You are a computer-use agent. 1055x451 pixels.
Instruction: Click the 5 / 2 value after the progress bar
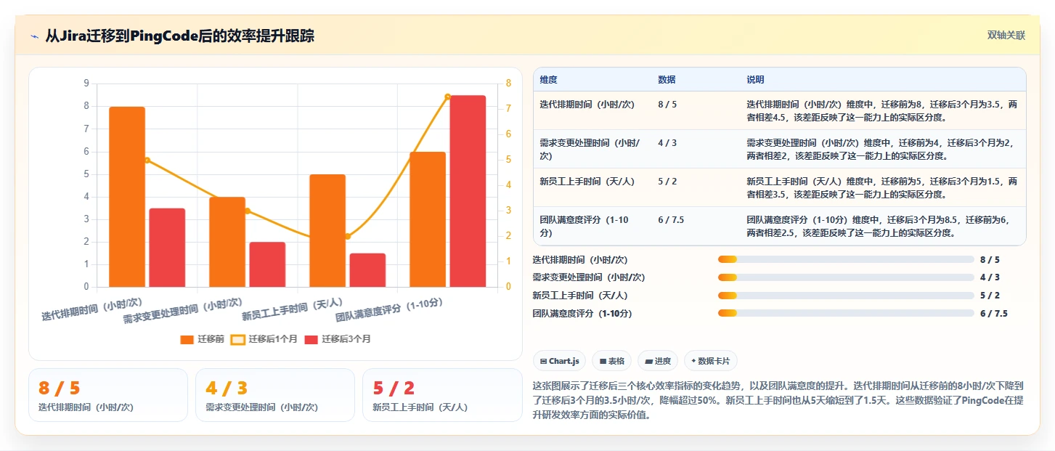[x=990, y=296]
